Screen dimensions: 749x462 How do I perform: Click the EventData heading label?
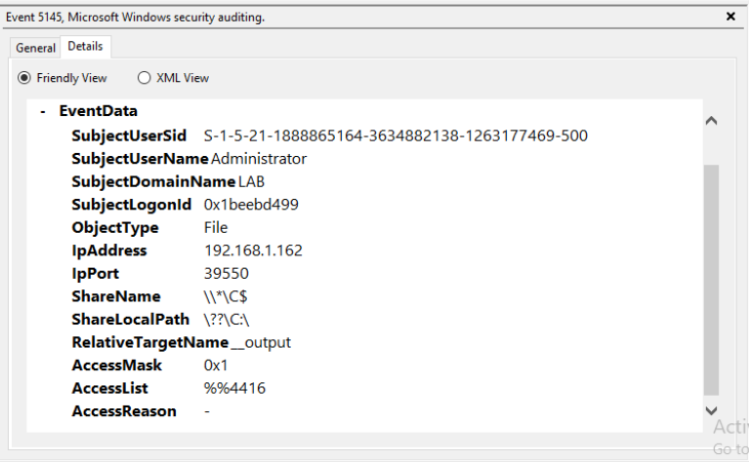(x=99, y=111)
